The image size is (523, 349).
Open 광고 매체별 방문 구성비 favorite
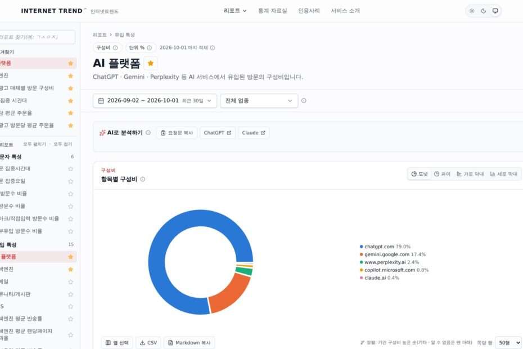[x=26, y=88]
